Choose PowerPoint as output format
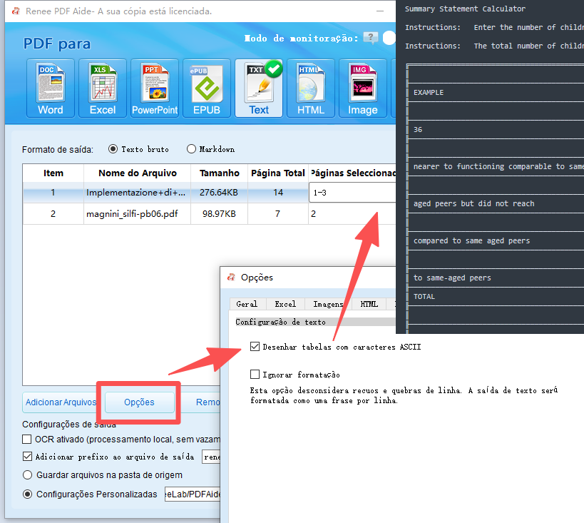The image size is (584, 523). tap(154, 86)
